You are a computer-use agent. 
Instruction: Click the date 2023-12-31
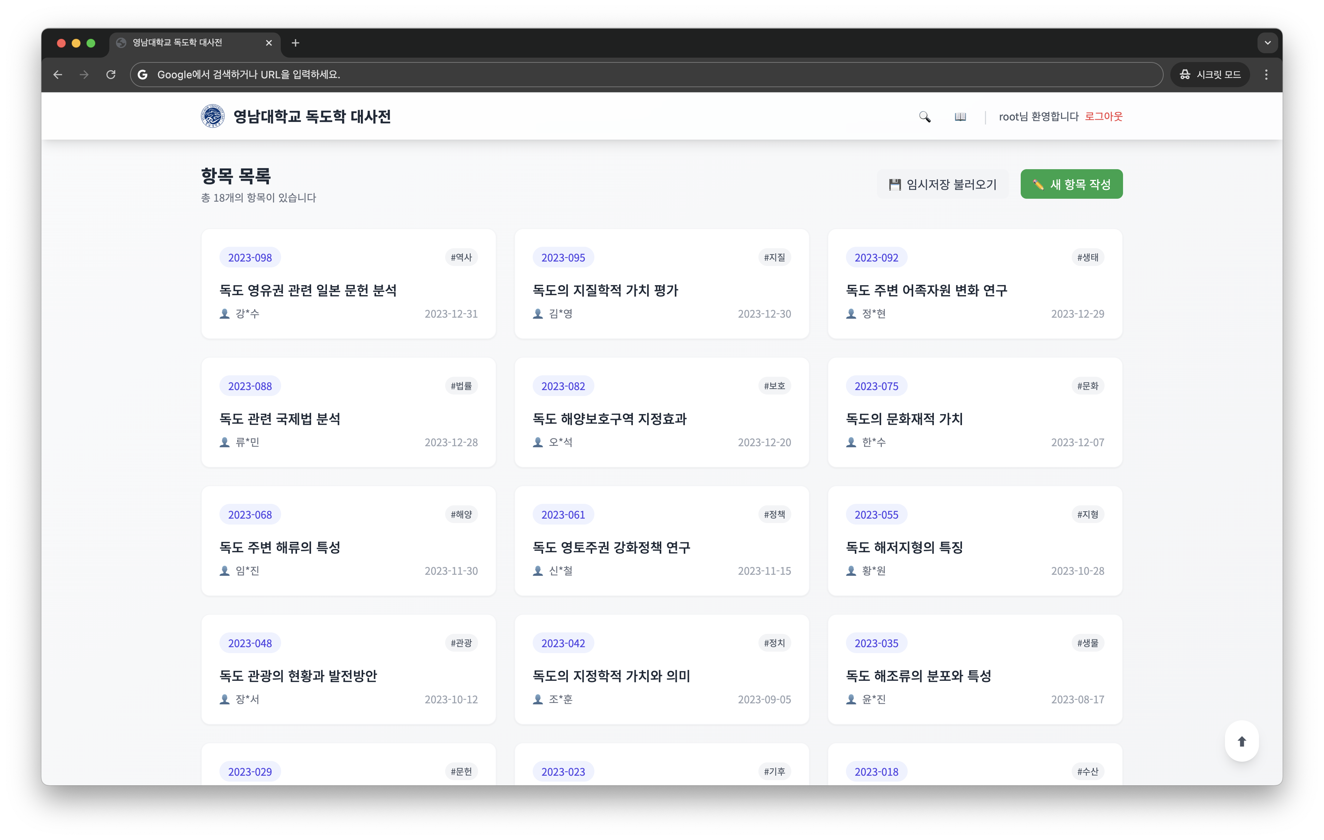click(451, 314)
